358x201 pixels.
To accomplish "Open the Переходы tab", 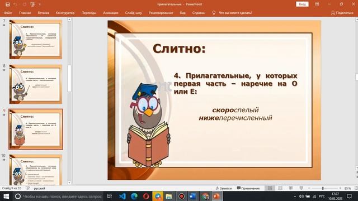I will point(88,13).
